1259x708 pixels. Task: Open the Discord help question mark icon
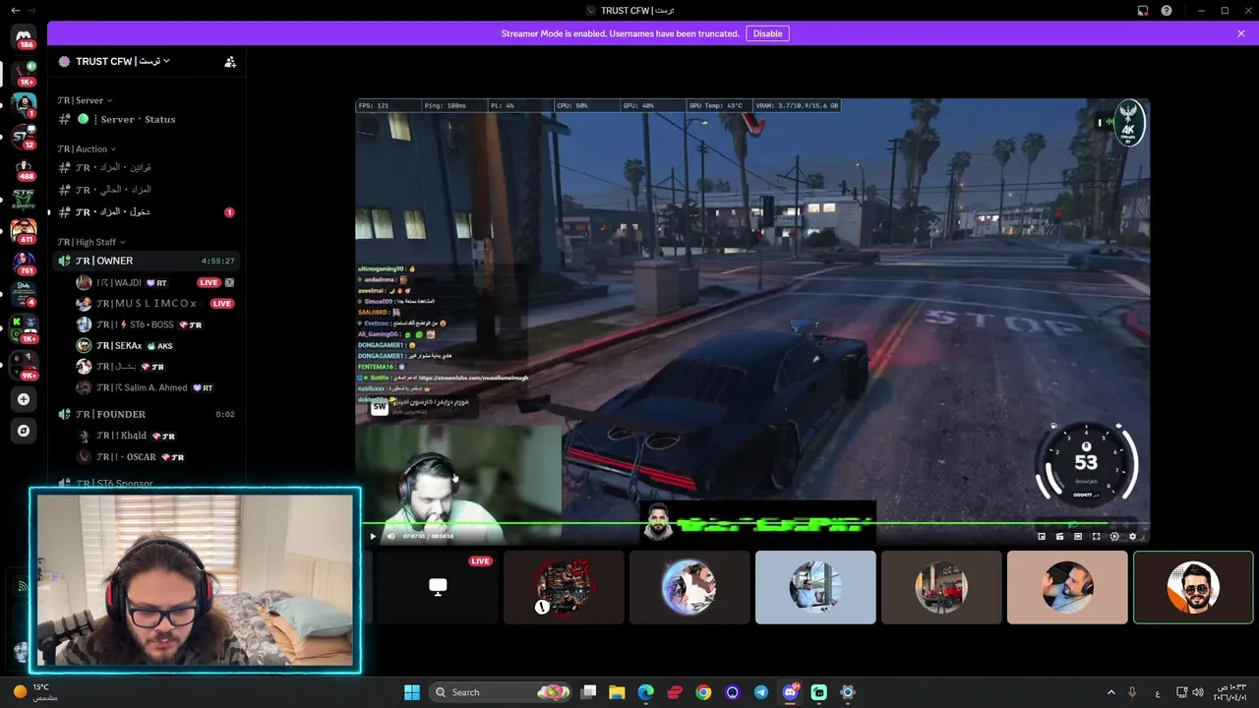[1167, 10]
